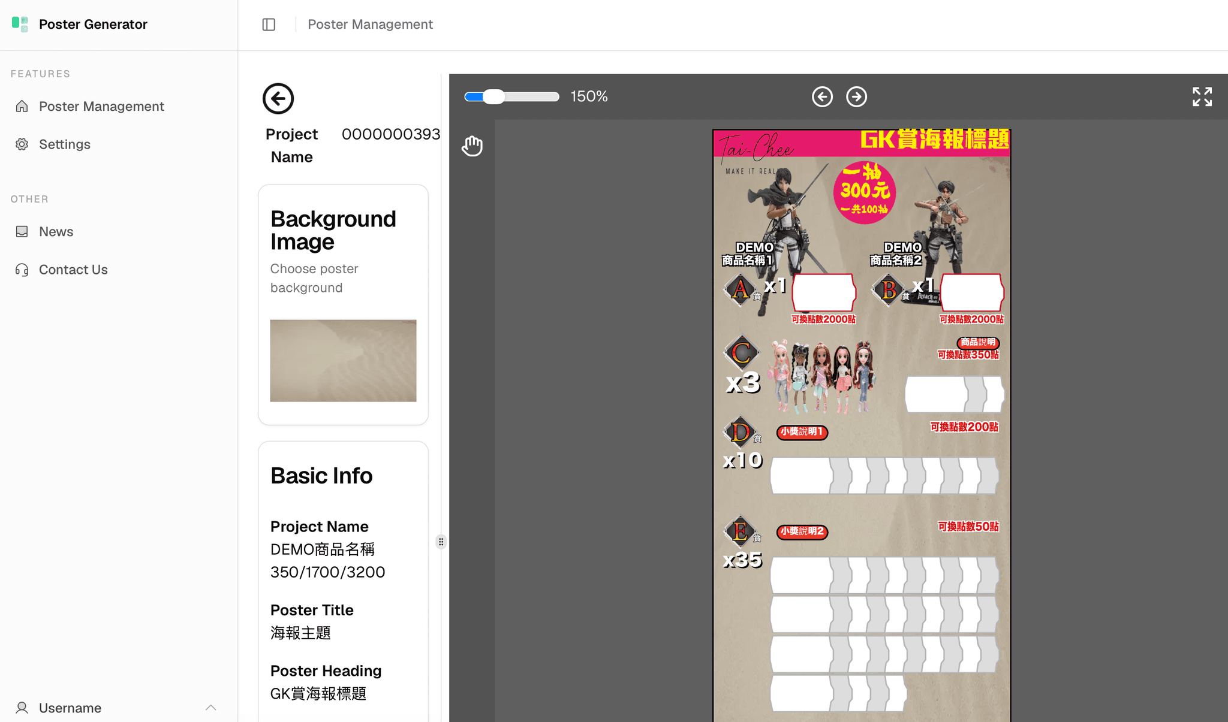Click the GK賞海報標題 value under Poster Heading
The image size is (1228, 722).
[318, 694]
